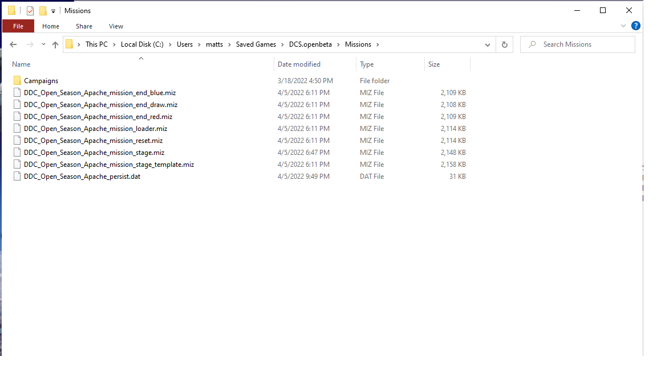Screen dimensions: 657x369
Task: Open Explorer Help icon
Action: (x=636, y=26)
